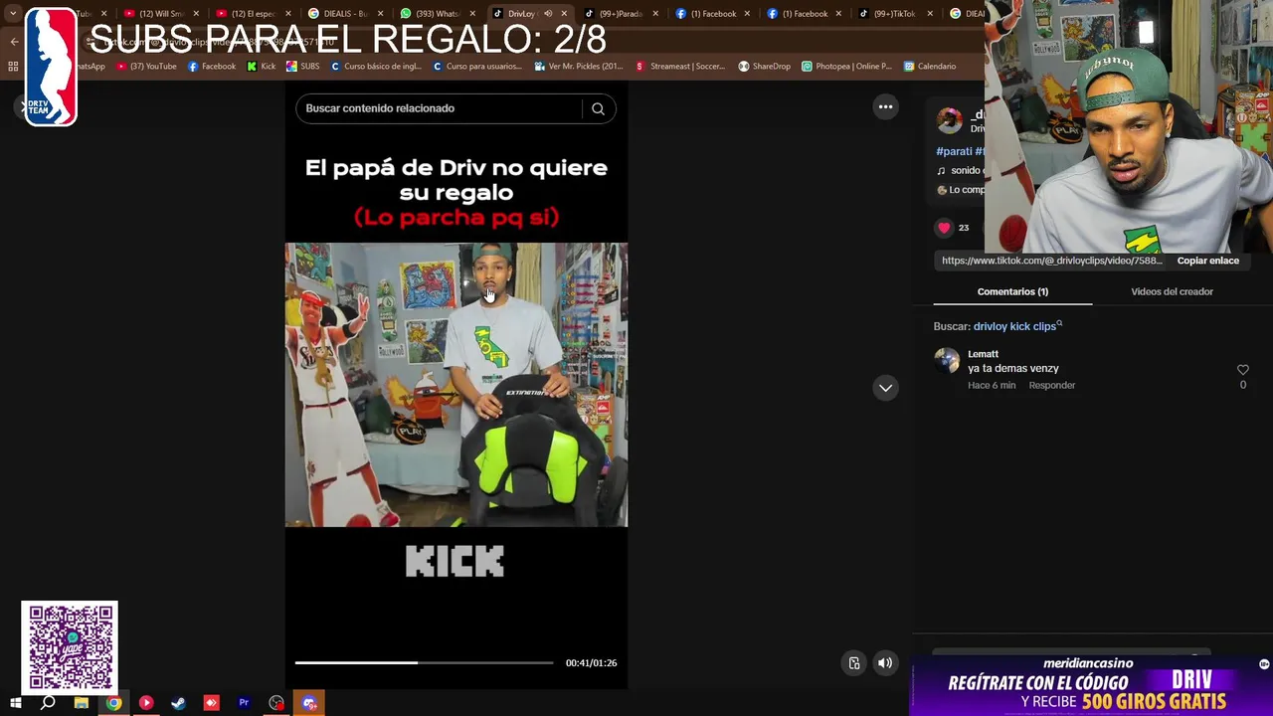Open OBS Studio taskbar icon

276,703
